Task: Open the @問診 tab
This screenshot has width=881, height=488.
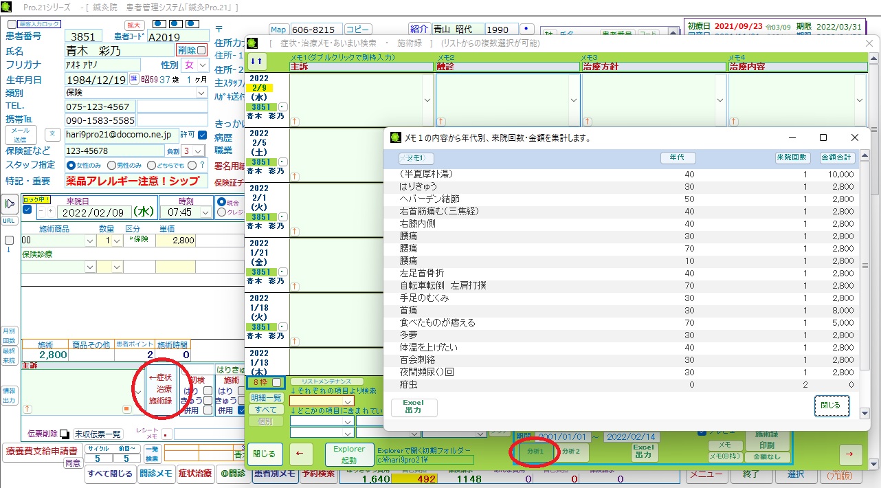Action: pos(233,473)
